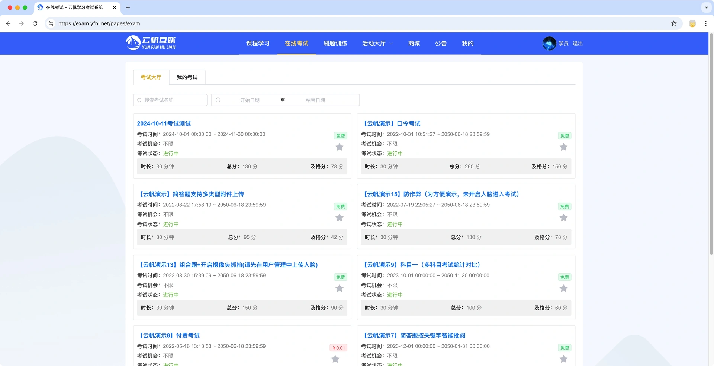View site information icon in address bar

(51, 23)
